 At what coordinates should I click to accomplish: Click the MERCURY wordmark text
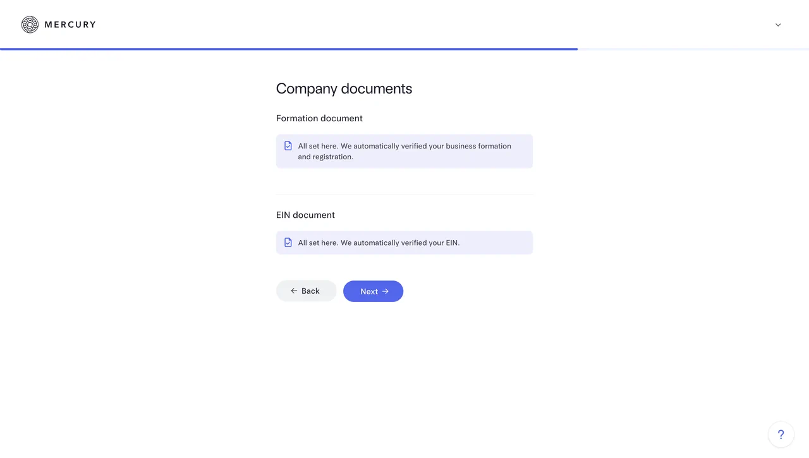(x=70, y=25)
